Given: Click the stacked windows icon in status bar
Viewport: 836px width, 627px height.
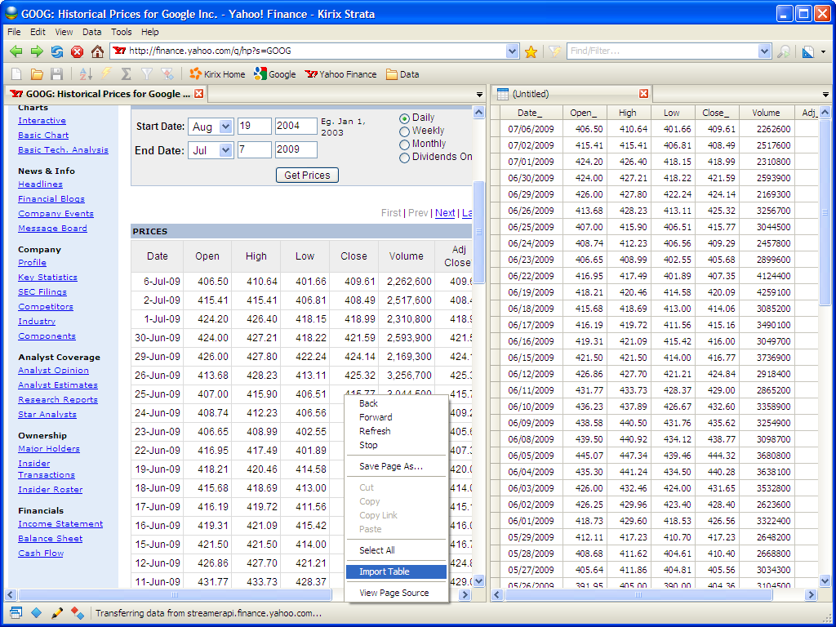Looking at the screenshot, I should (16, 613).
